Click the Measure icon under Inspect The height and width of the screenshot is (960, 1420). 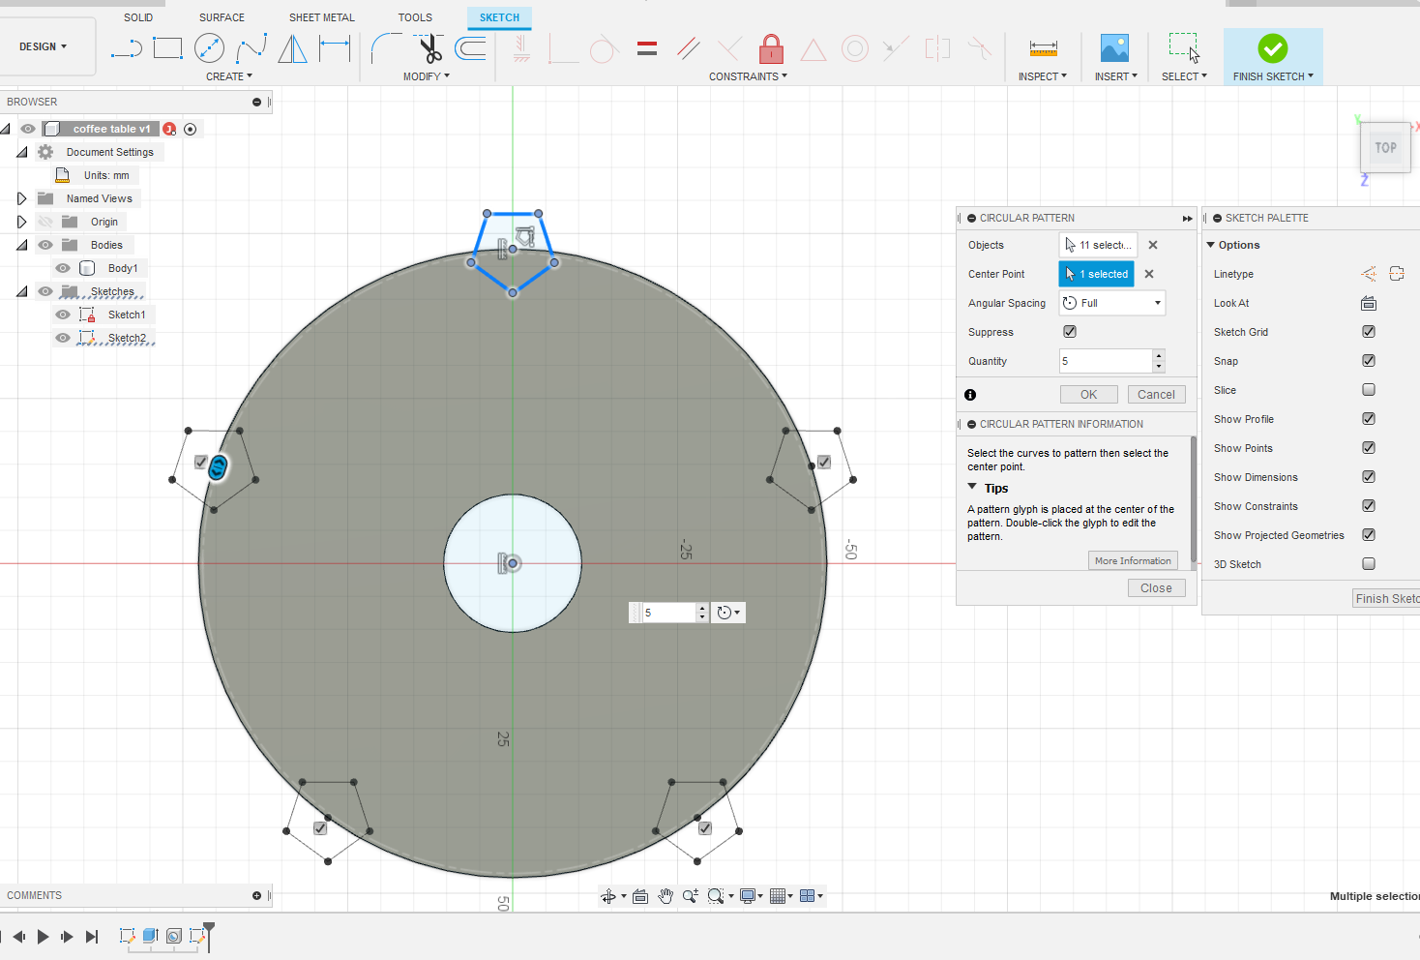(x=1043, y=48)
